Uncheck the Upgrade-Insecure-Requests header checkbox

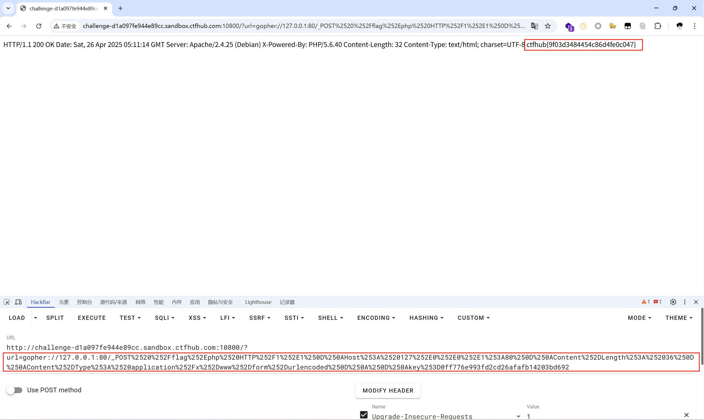pos(364,415)
